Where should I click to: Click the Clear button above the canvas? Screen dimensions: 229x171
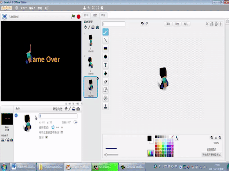coord(168,24)
